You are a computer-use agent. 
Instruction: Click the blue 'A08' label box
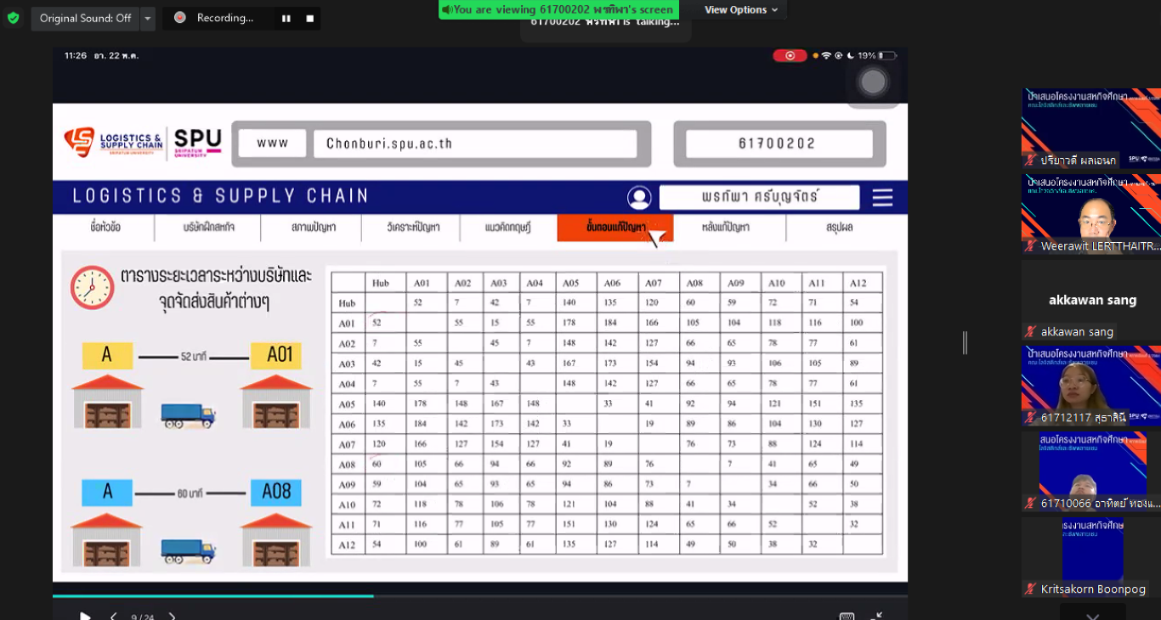[x=276, y=492]
